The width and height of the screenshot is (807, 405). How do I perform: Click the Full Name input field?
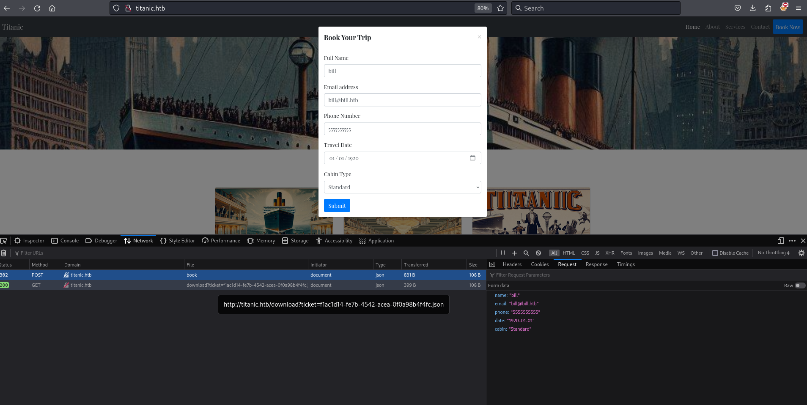click(402, 71)
